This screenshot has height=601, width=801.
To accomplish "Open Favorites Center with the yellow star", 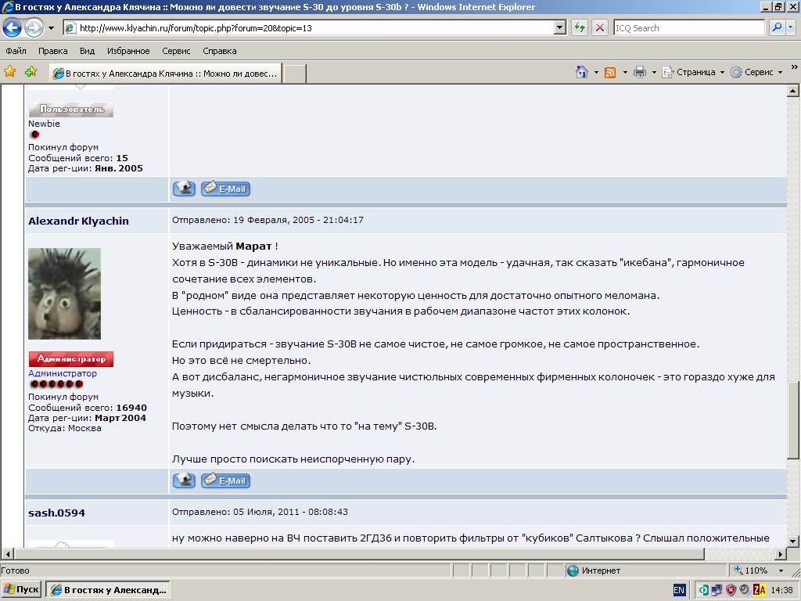I will click(10, 72).
